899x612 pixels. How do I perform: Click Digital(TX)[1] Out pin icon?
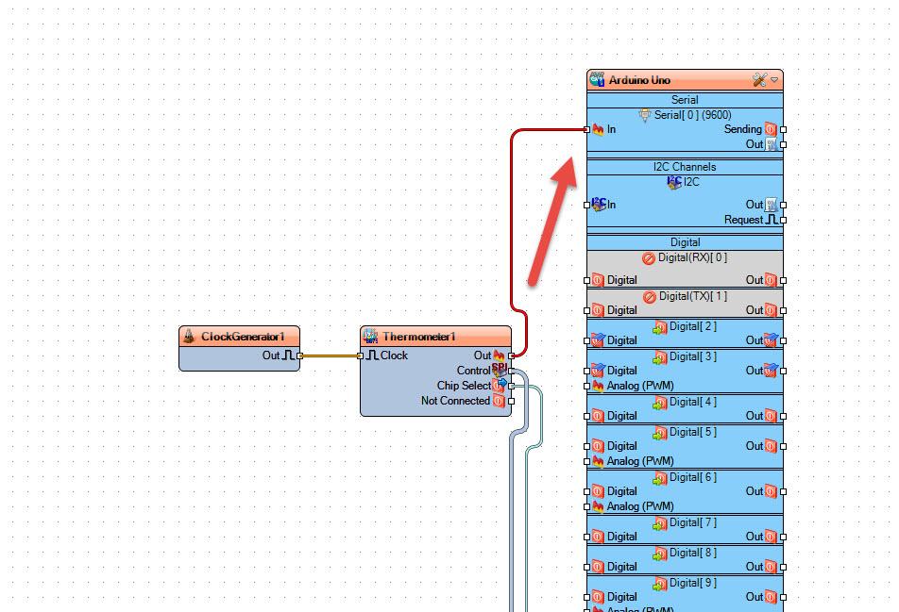point(771,310)
